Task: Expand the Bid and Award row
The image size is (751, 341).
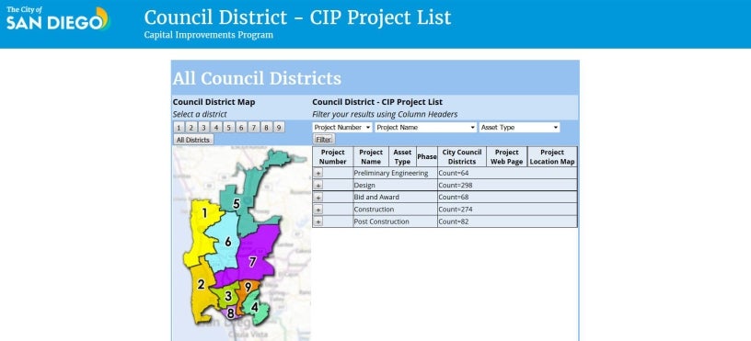Action: [x=318, y=197]
